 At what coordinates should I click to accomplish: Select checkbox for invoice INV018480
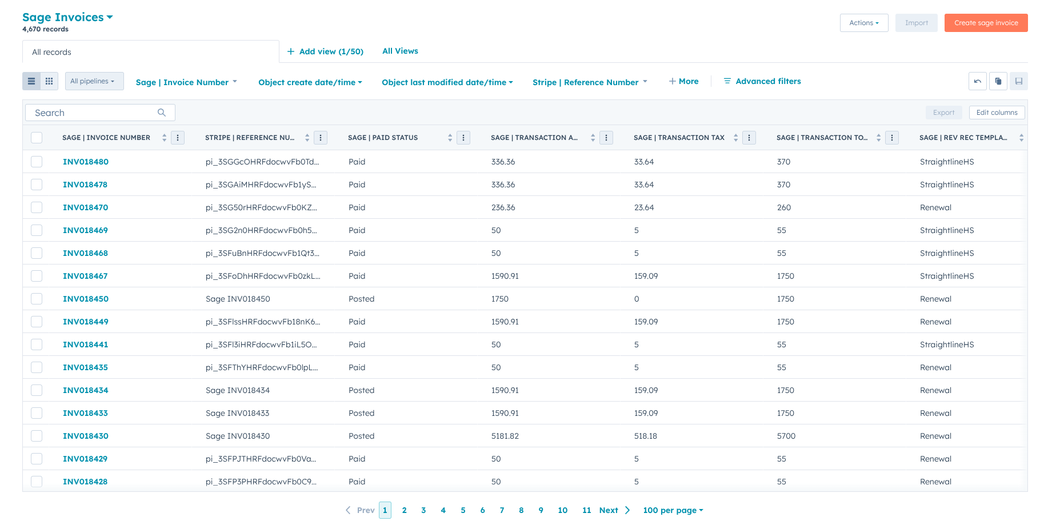(37, 162)
